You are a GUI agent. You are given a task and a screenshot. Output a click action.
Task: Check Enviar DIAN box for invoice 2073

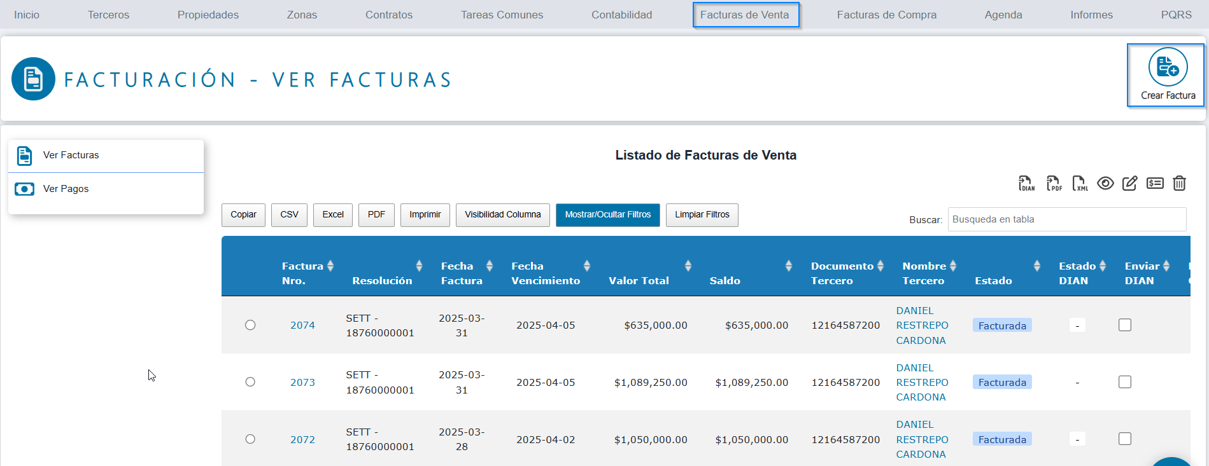[x=1125, y=382]
